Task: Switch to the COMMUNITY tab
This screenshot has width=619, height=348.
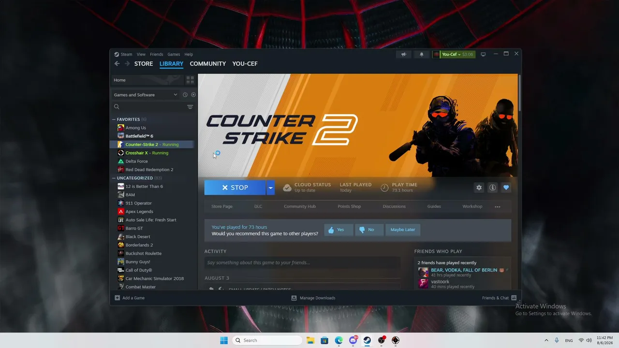Action: coord(208,64)
